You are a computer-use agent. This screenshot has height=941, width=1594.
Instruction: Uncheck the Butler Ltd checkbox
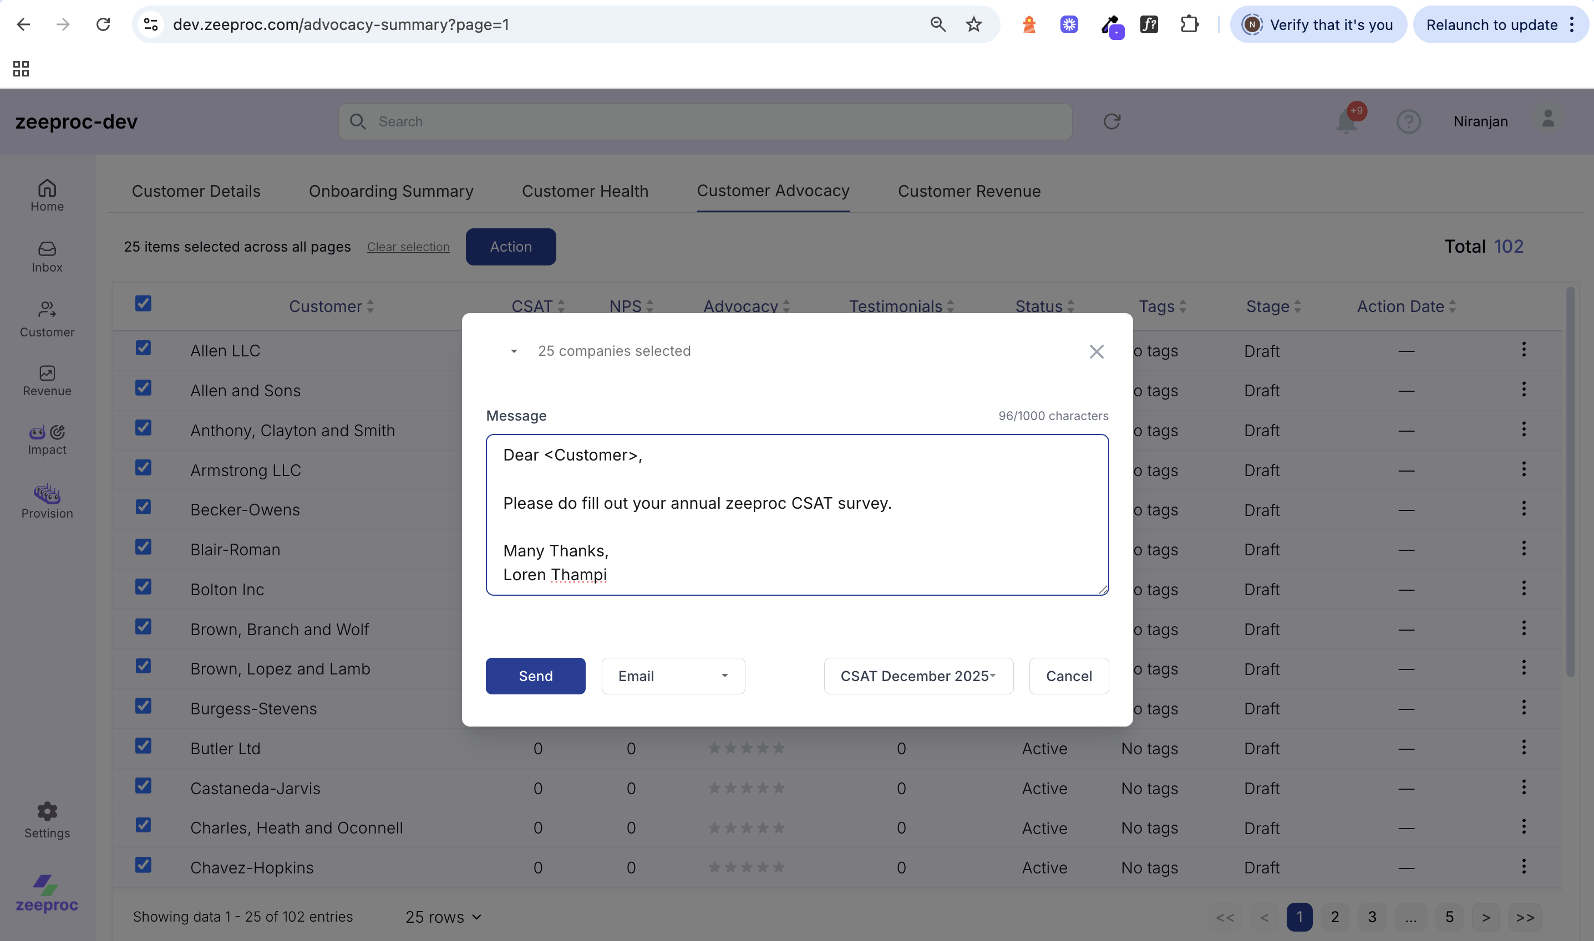tap(144, 746)
